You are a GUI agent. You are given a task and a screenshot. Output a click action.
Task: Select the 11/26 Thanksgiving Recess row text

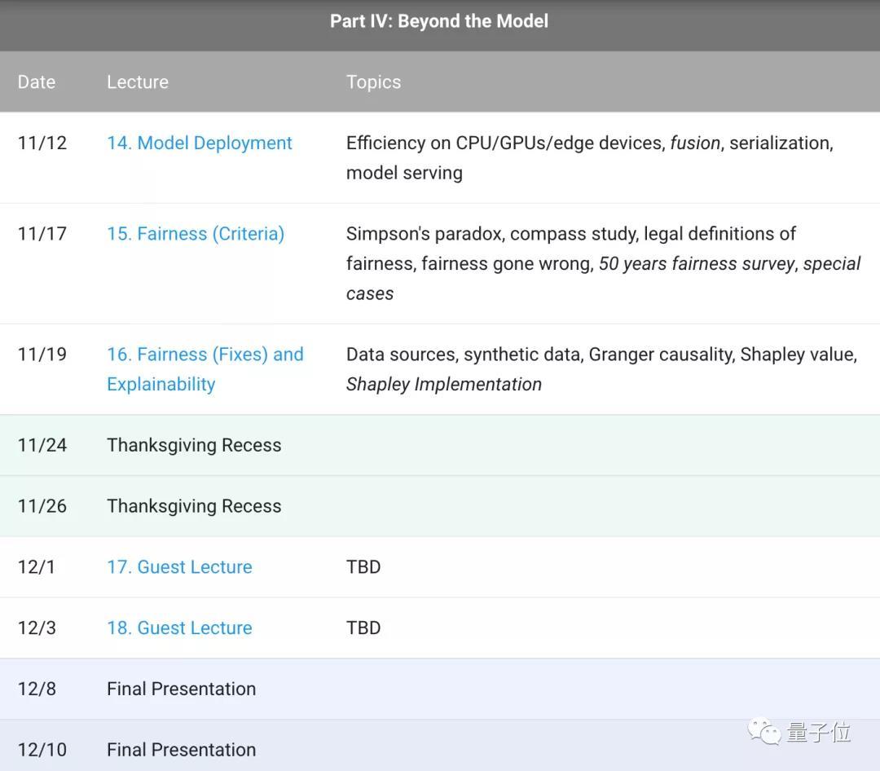194,506
